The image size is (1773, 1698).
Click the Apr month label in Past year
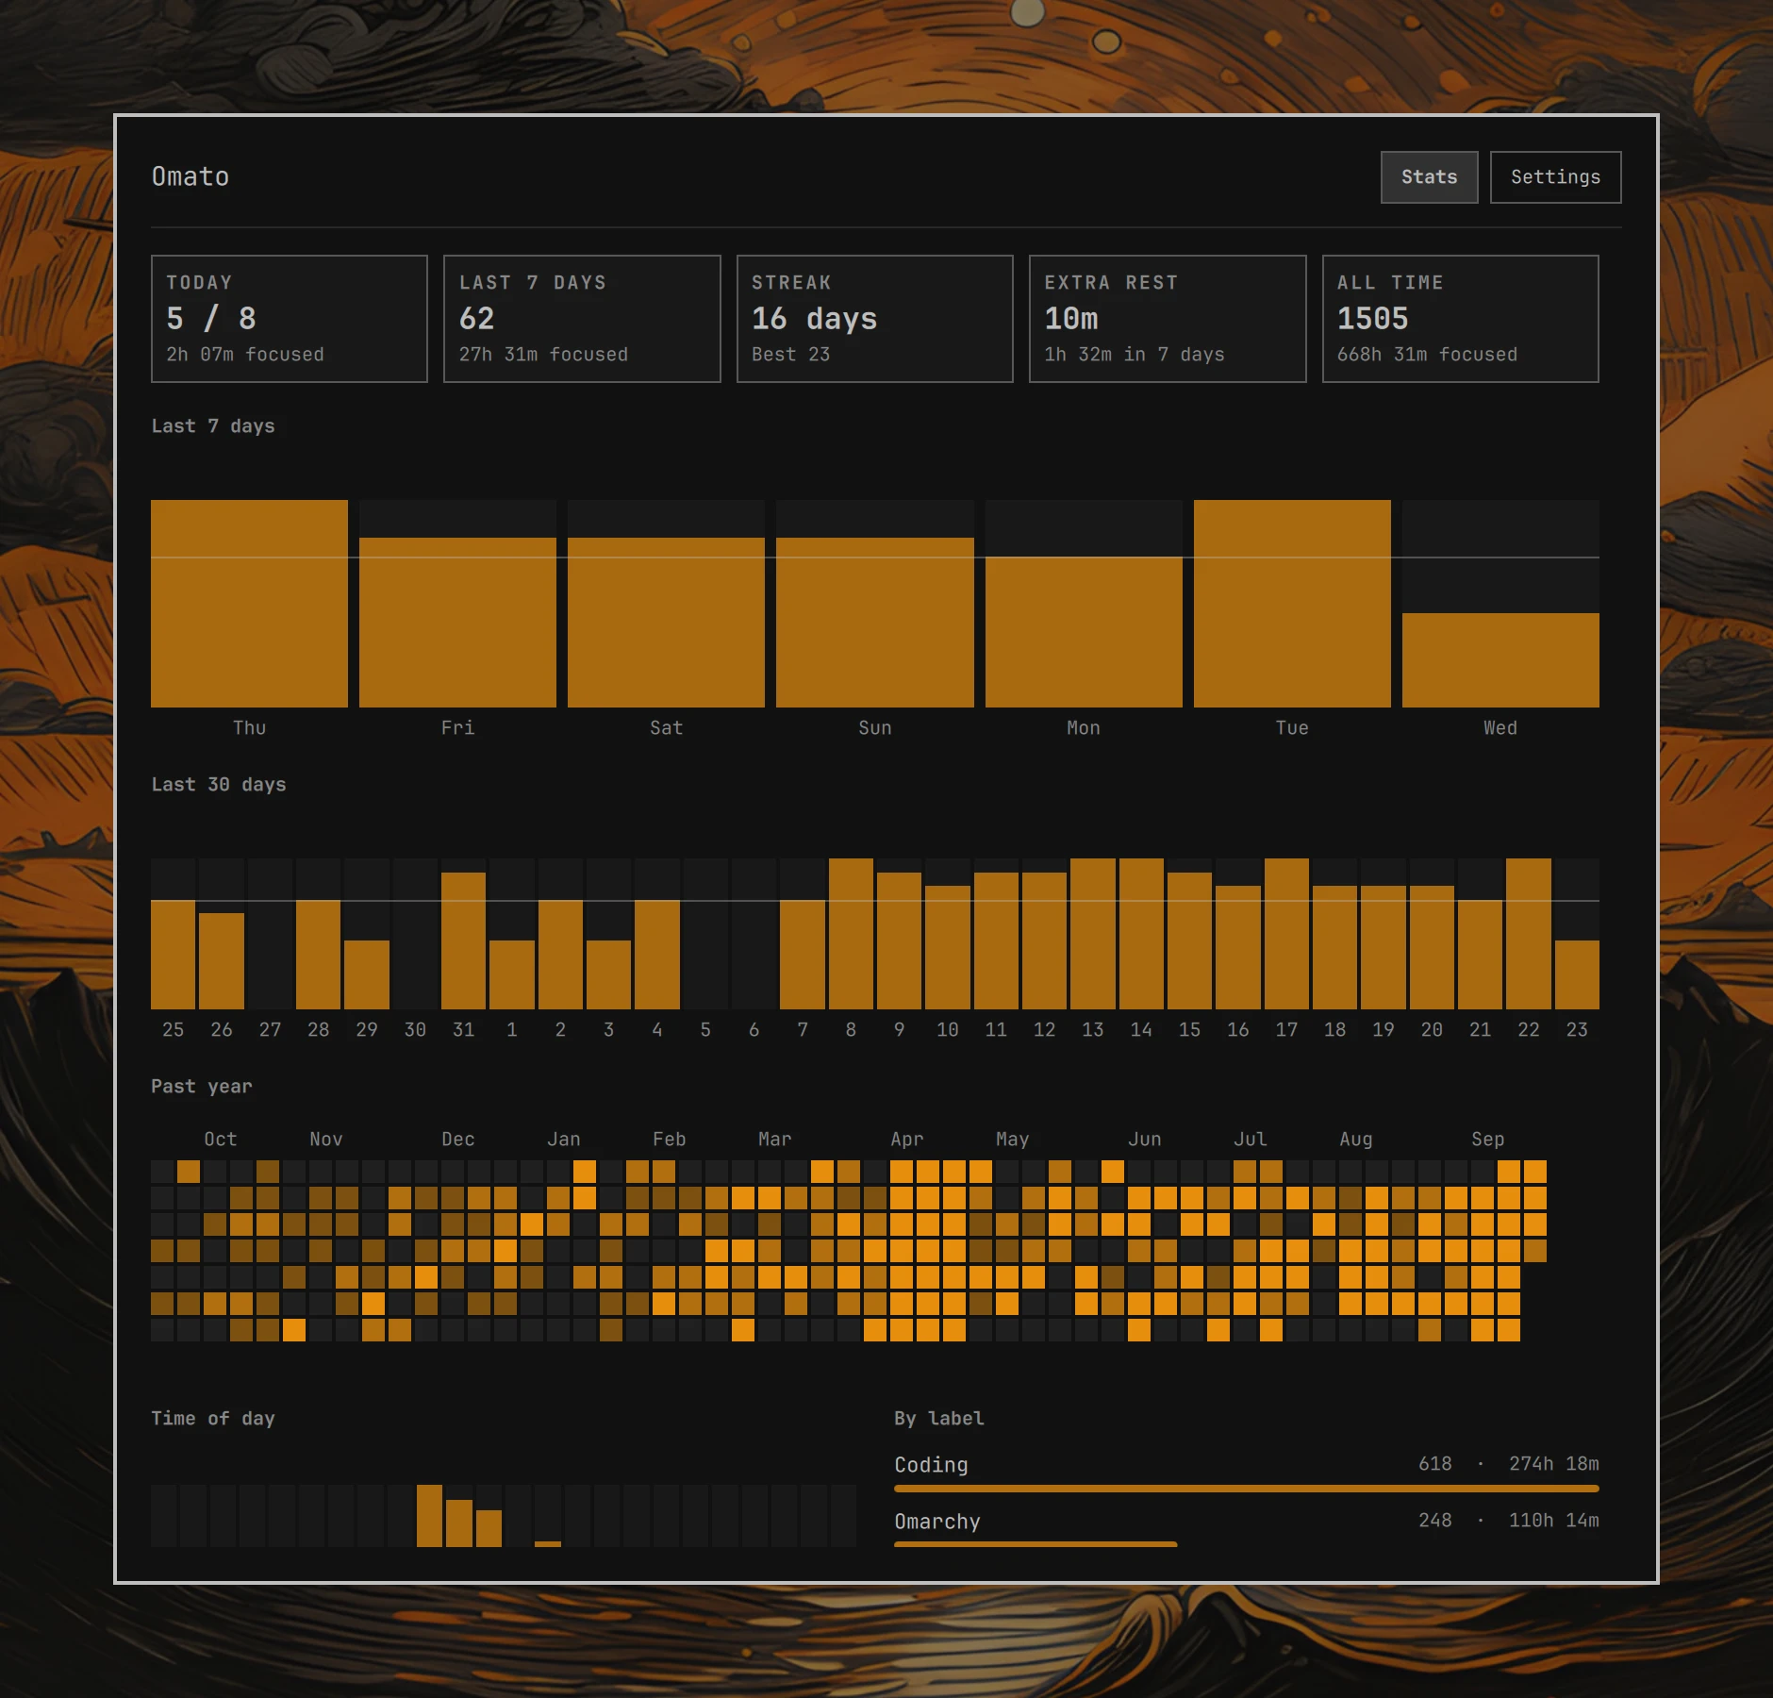coord(907,1140)
